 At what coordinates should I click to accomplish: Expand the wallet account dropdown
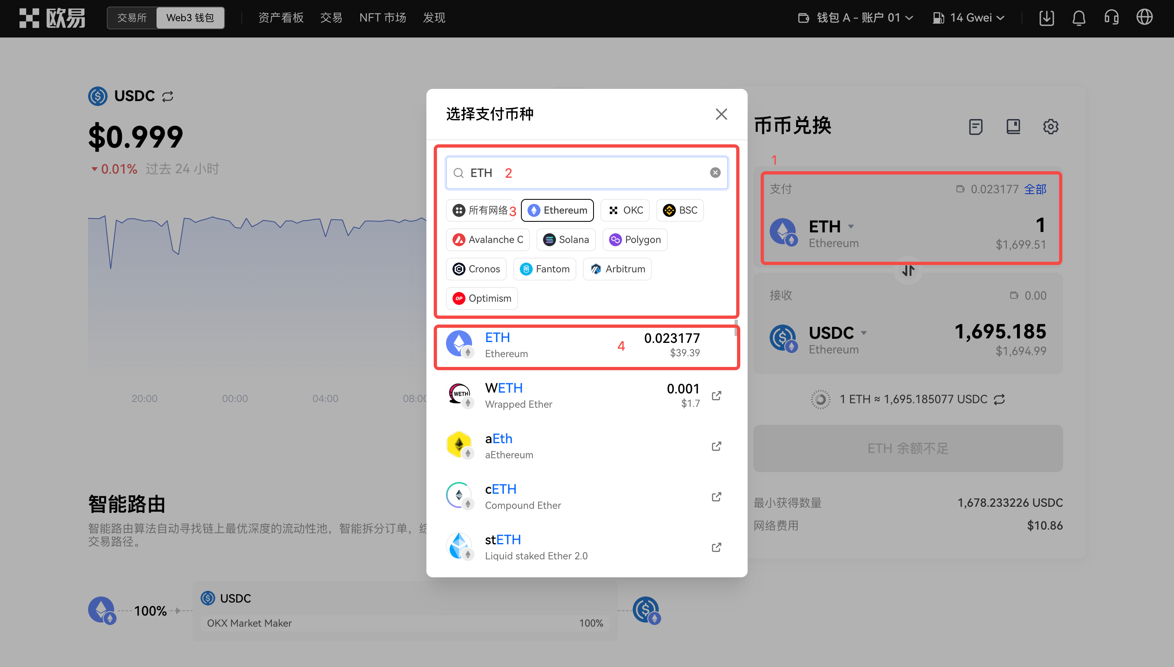tap(855, 18)
